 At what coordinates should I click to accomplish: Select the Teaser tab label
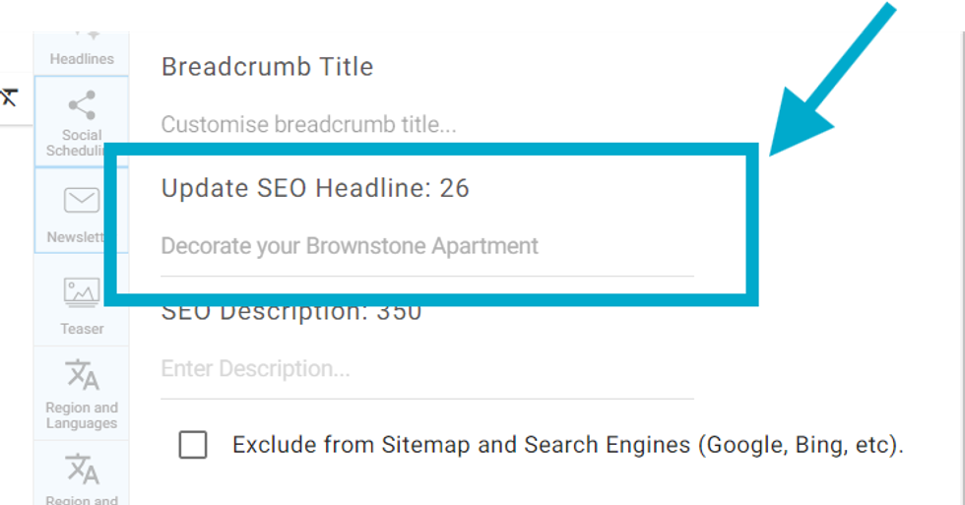pyautogui.click(x=82, y=329)
